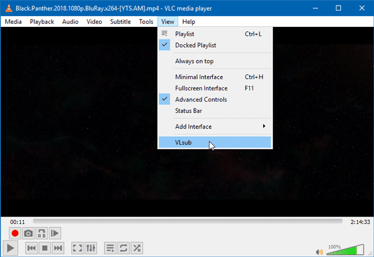Activate the A-B loop button
The height and width of the screenshot is (257, 374).
42,233
